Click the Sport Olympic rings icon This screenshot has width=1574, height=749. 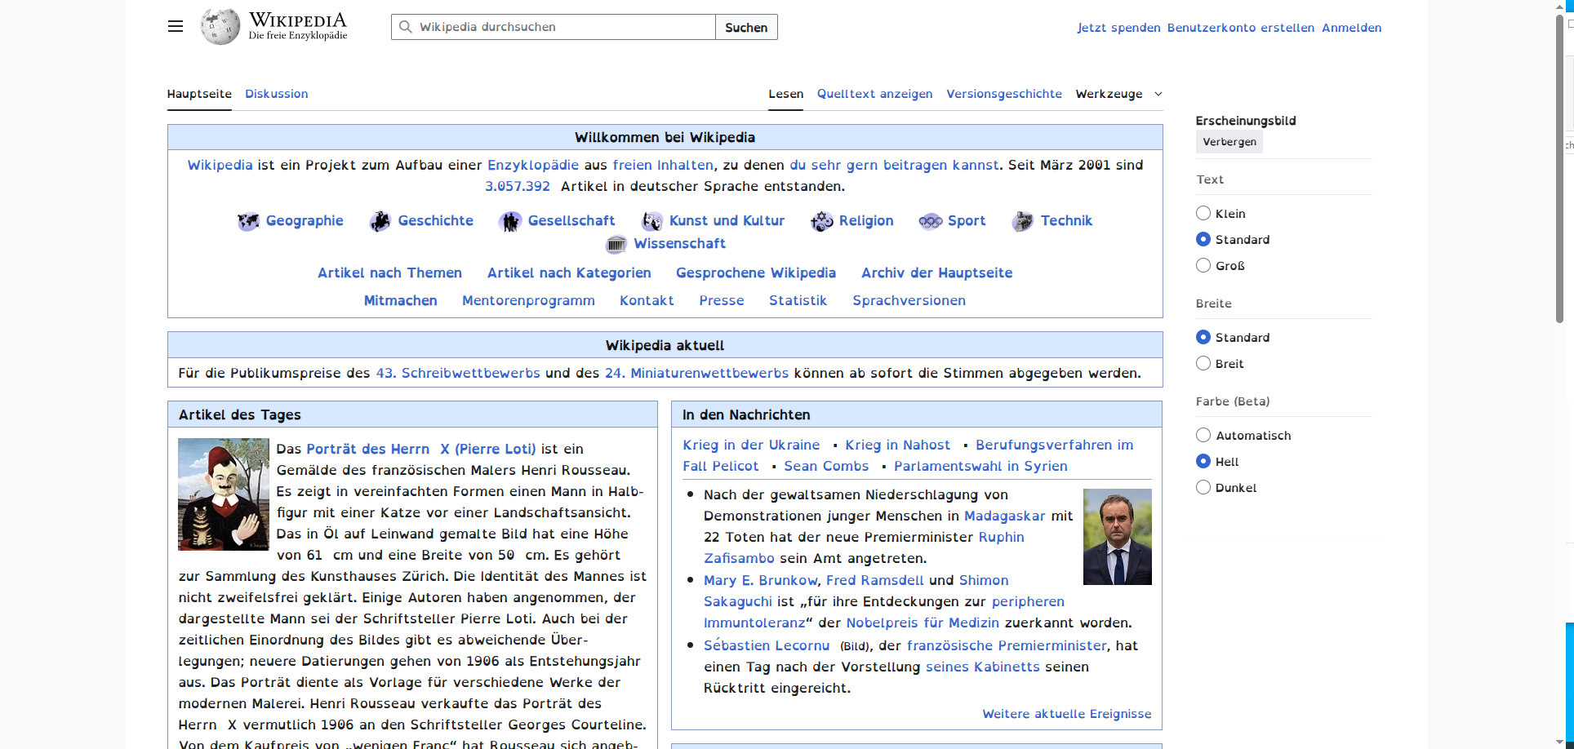(930, 220)
